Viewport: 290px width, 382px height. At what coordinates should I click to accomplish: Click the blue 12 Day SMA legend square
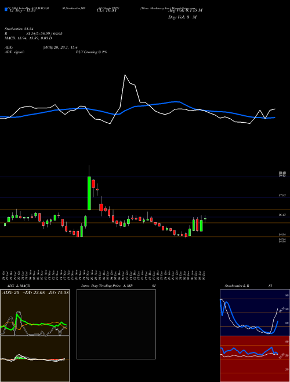pos(6,9)
